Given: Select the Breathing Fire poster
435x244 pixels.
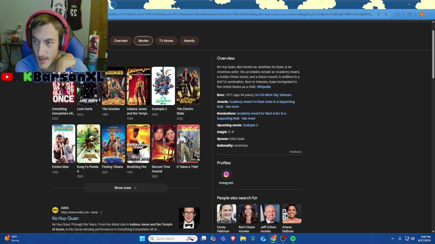Looking at the screenshot, I should [x=138, y=144].
